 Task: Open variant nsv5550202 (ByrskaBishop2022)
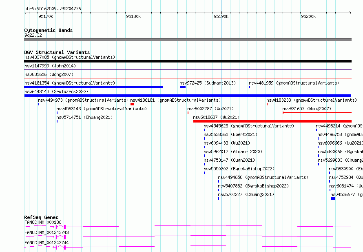tap(239, 169)
